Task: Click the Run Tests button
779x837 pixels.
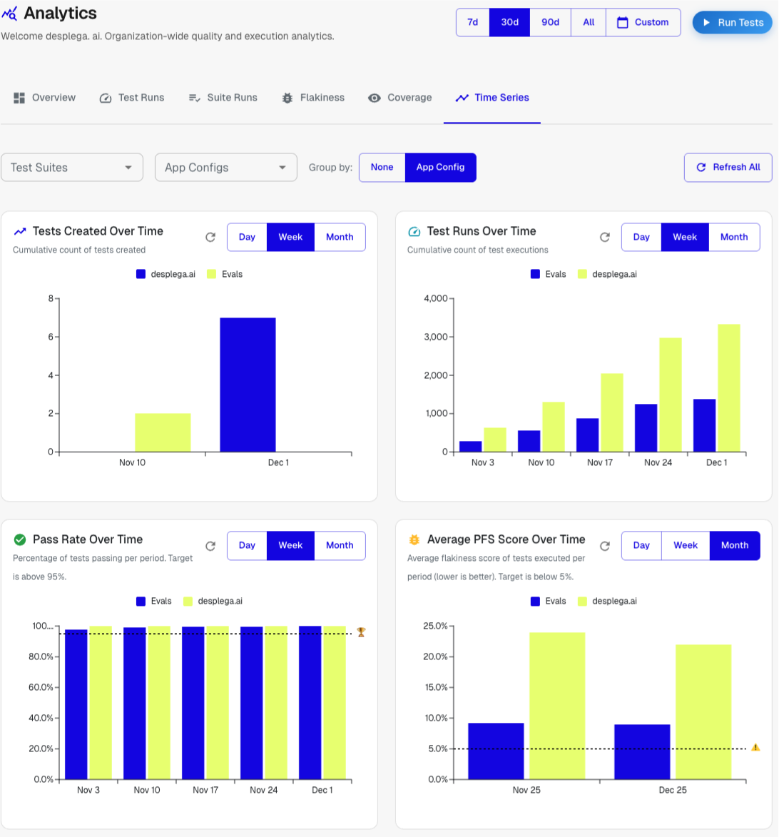Action: (x=732, y=22)
